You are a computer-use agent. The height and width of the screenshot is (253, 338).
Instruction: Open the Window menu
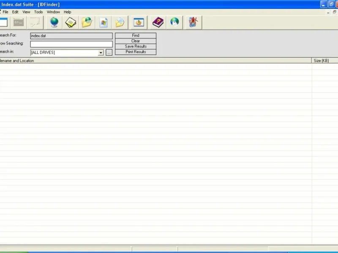[53, 12]
